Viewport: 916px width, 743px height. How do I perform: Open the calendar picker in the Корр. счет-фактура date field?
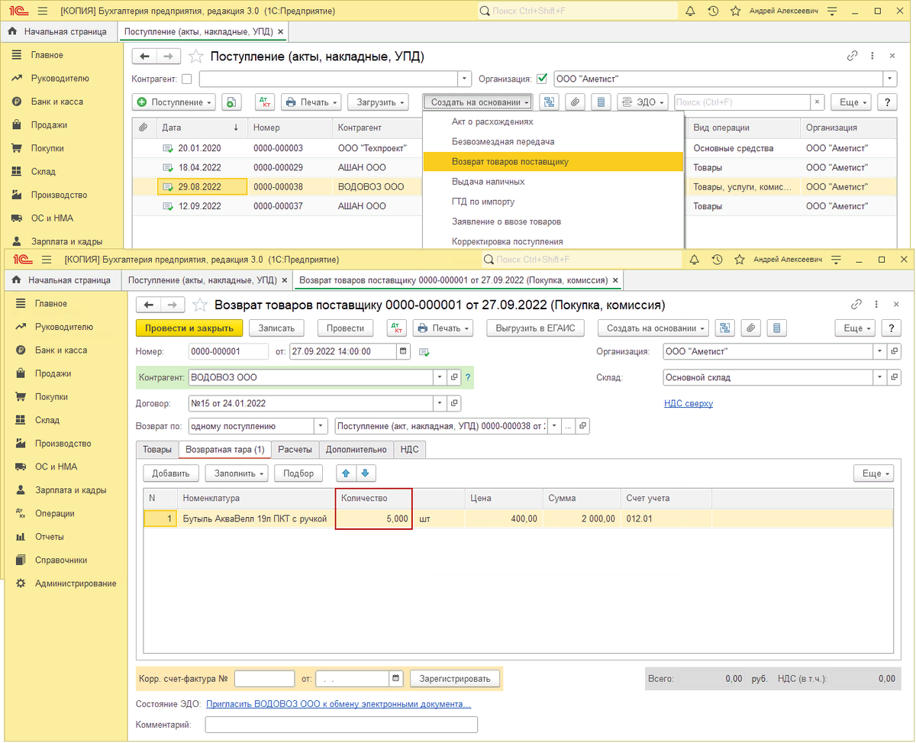tap(395, 678)
